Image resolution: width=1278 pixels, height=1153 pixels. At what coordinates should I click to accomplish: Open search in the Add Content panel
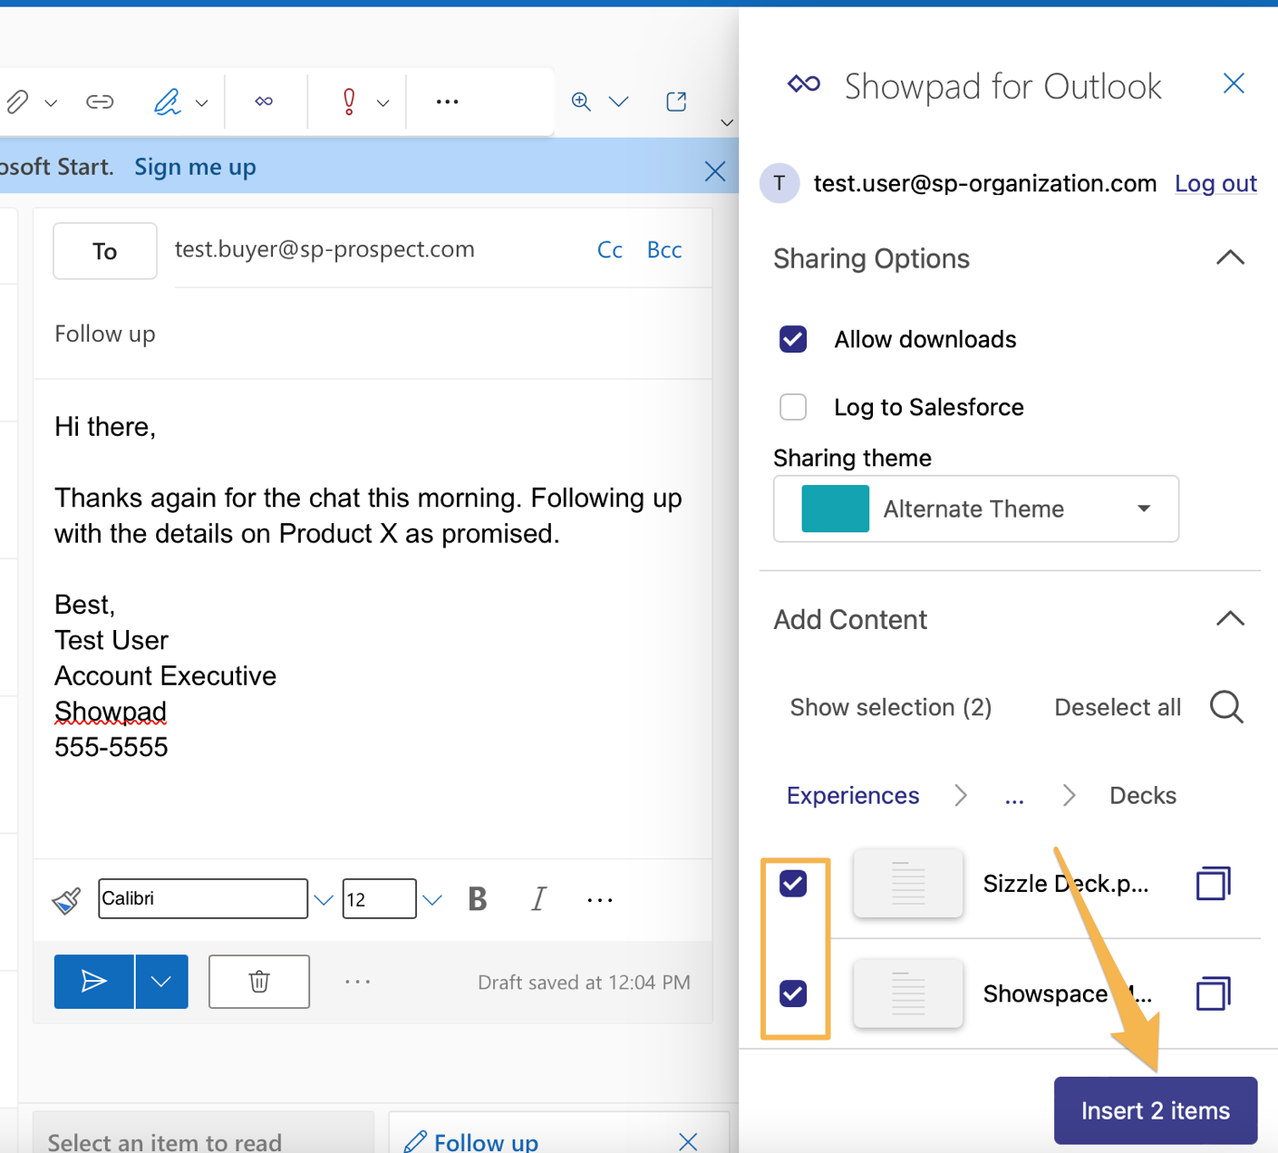coord(1226,707)
